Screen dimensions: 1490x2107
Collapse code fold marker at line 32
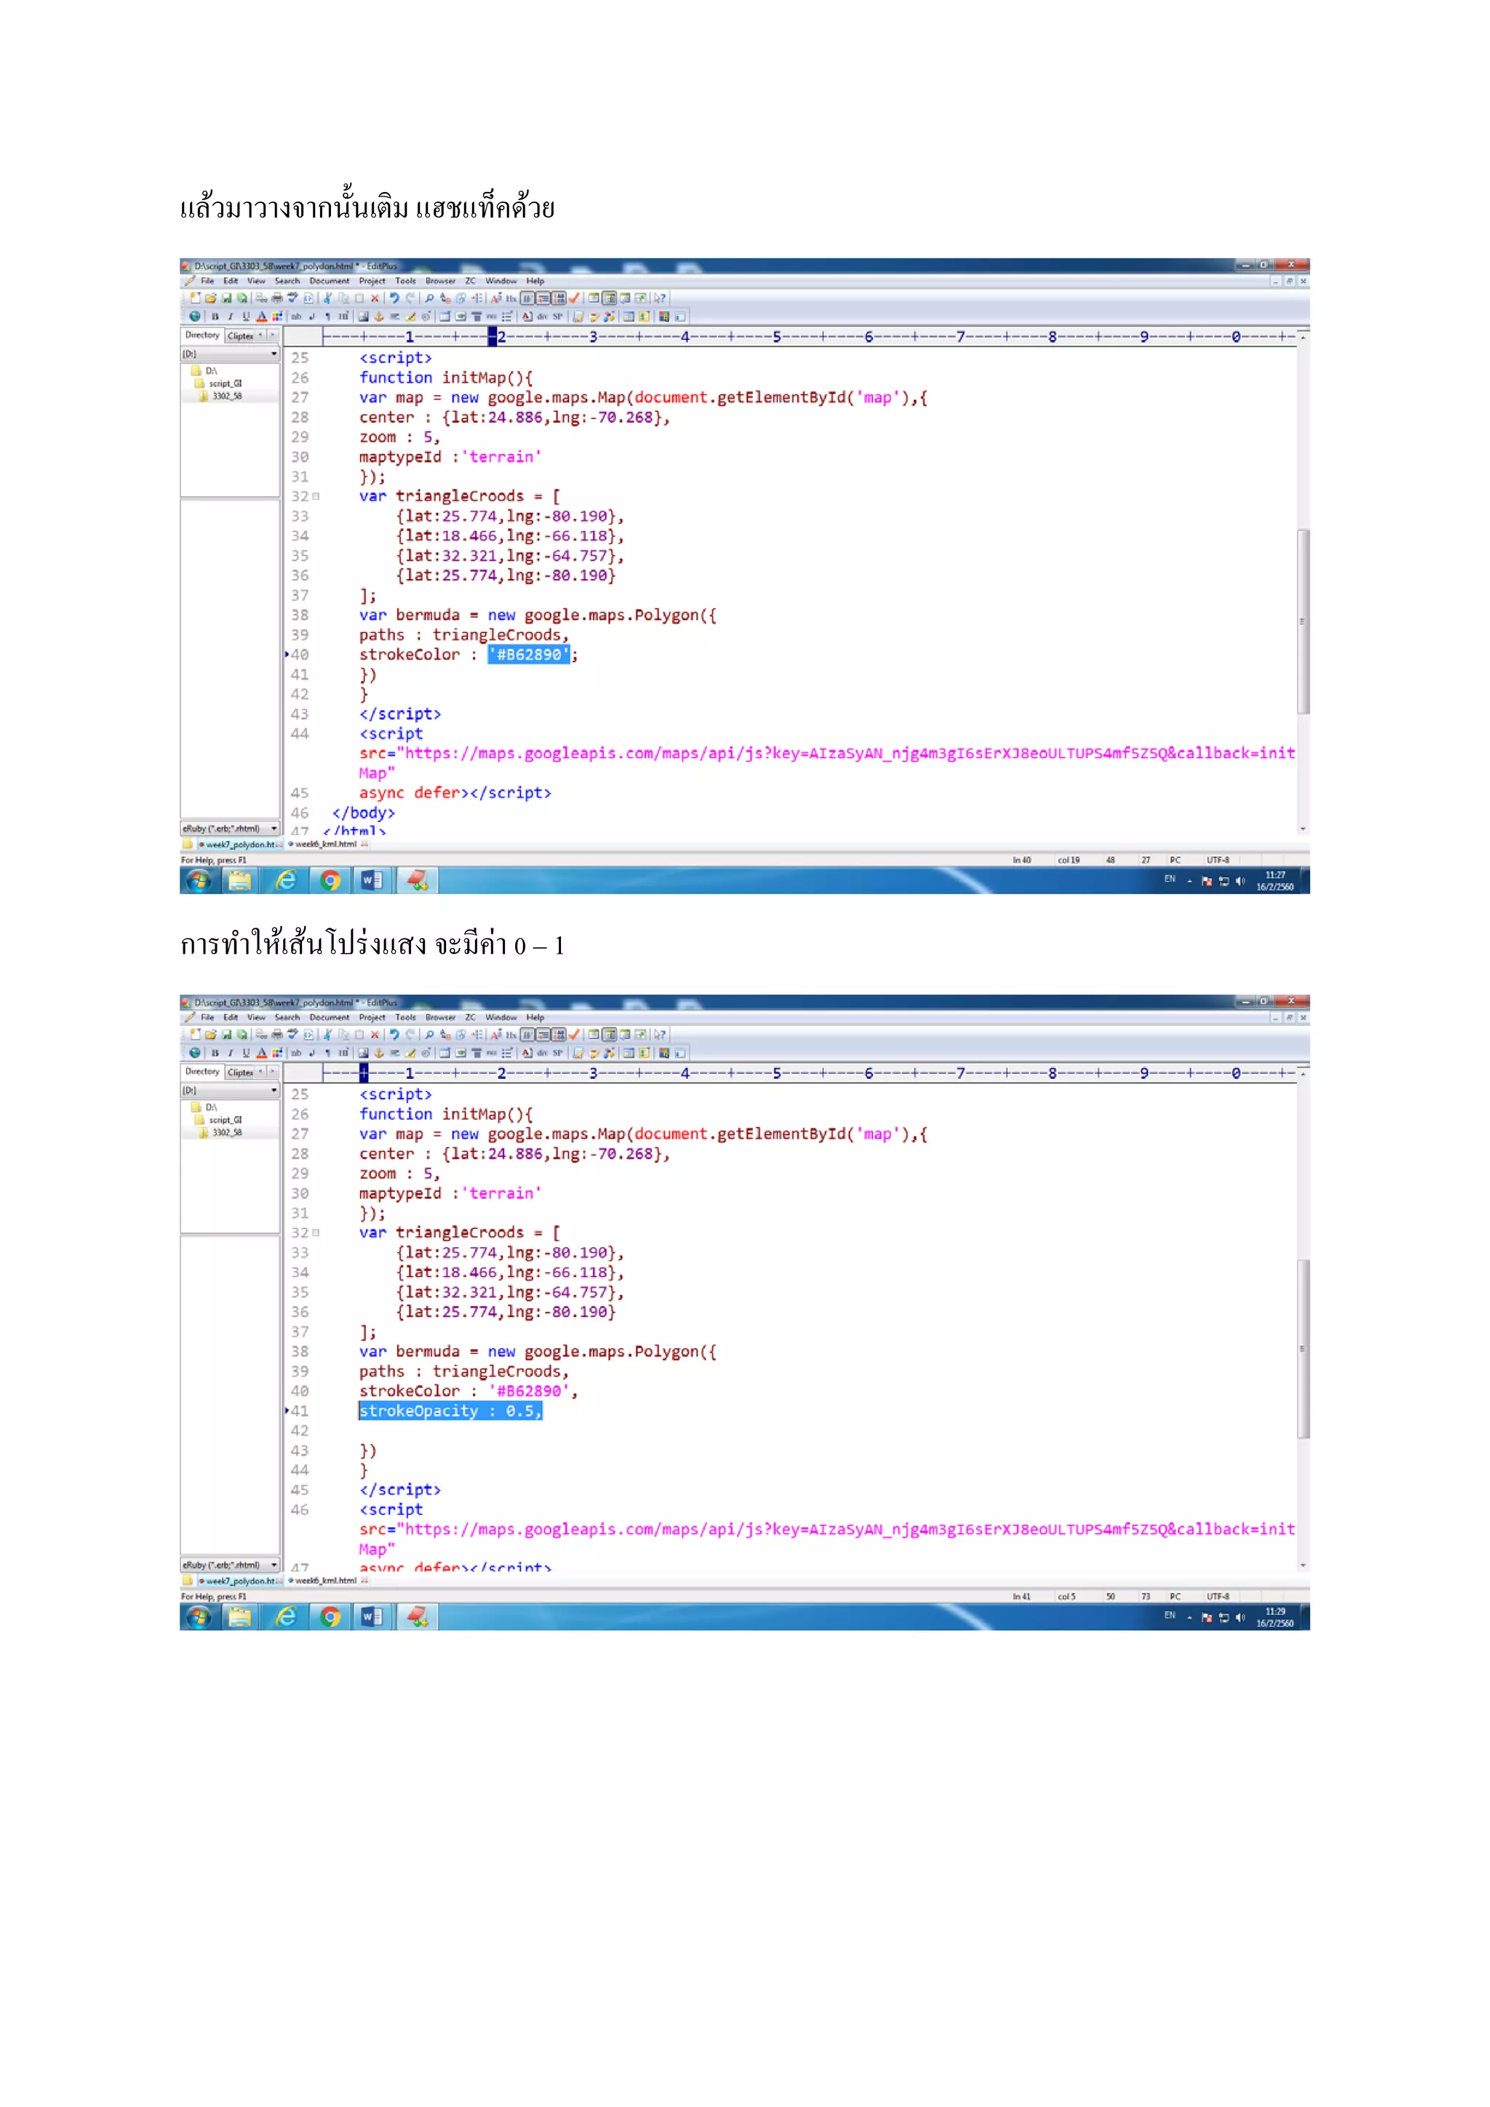(x=316, y=496)
